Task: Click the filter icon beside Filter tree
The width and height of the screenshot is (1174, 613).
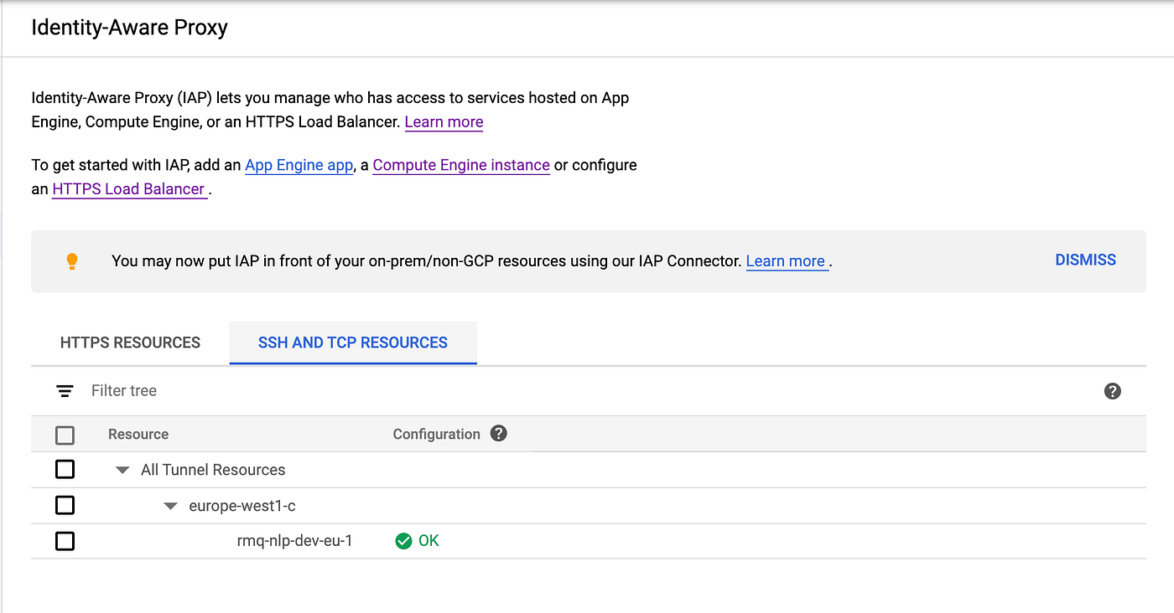Action: (65, 390)
